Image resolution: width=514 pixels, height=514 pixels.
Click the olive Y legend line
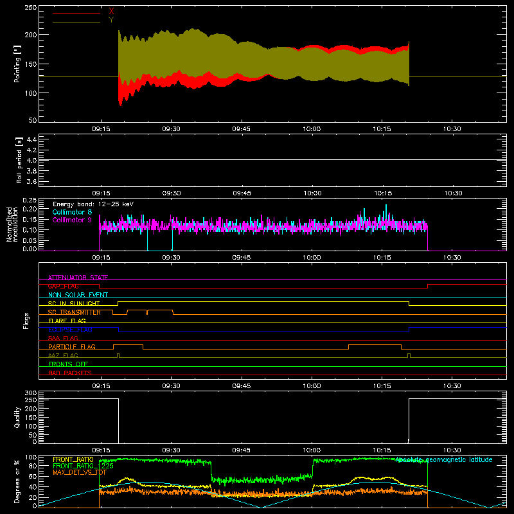[76, 22]
